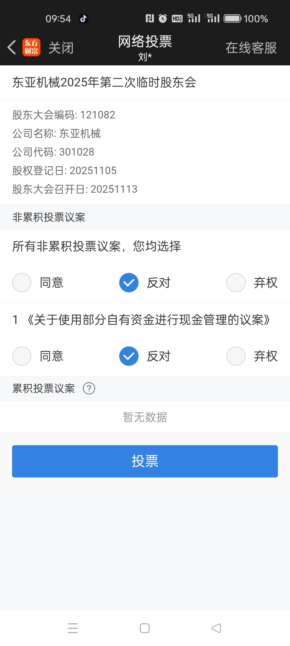This screenshot has width=290, height=646.
Task: Tap the 东方财富 app logo
Action: [31, 47]
